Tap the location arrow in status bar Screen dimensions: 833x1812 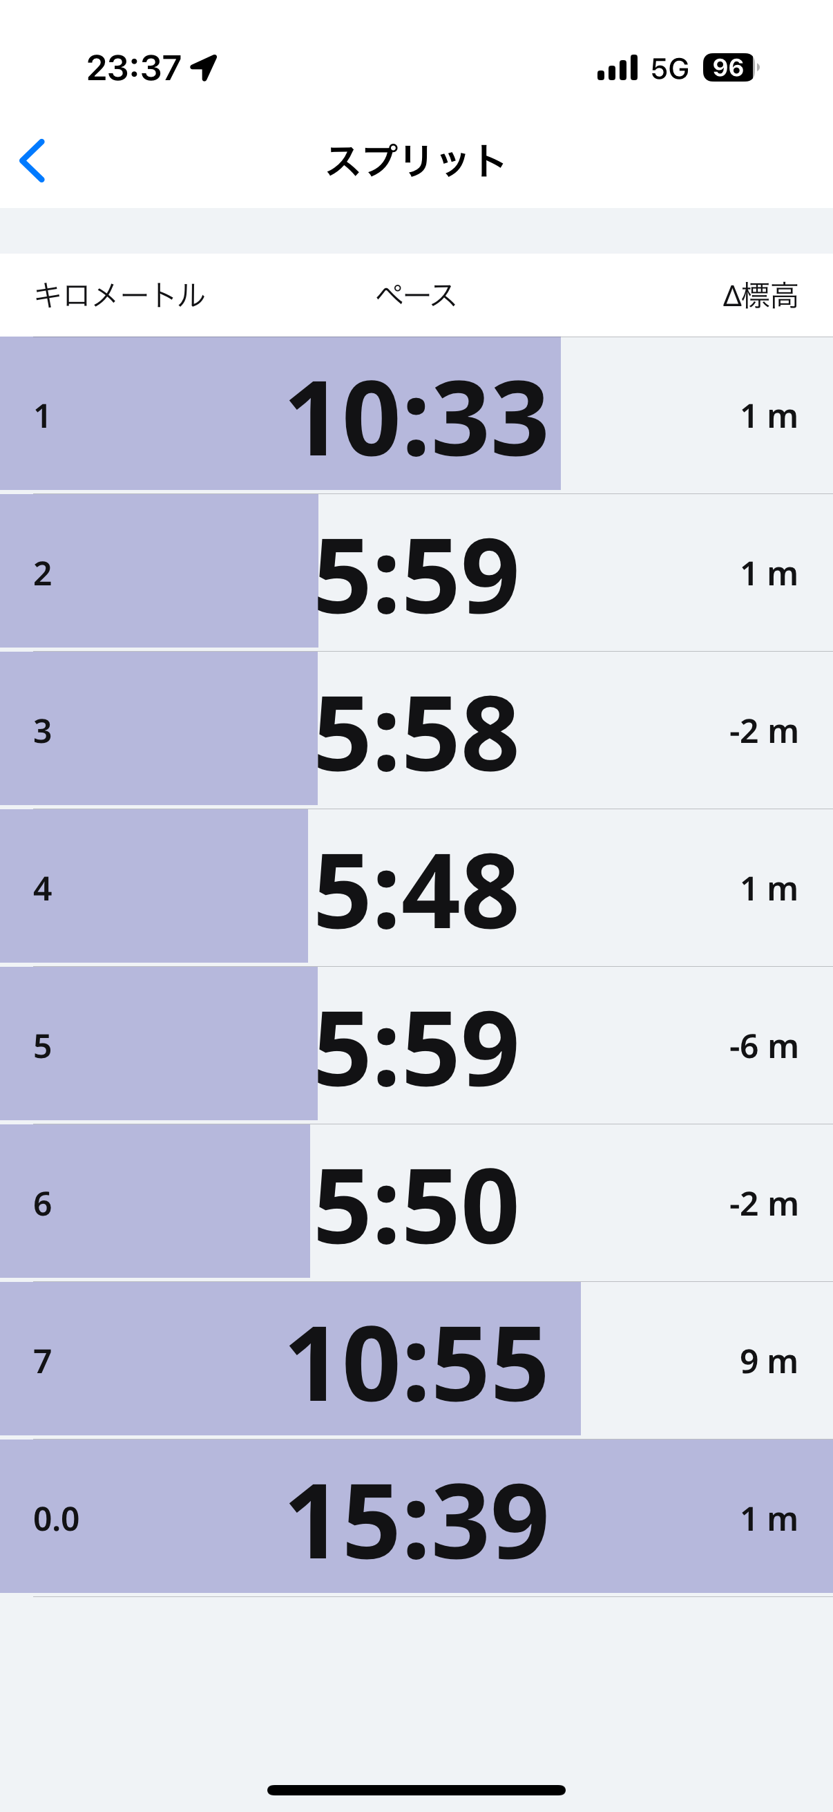(204, 68)
